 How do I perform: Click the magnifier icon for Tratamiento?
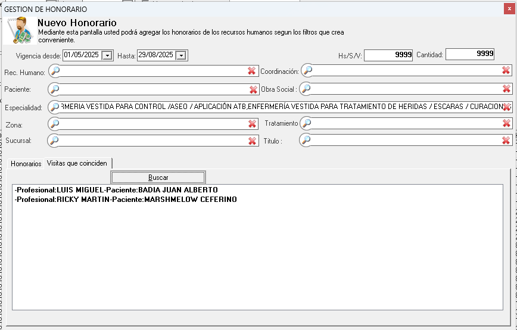307,123
